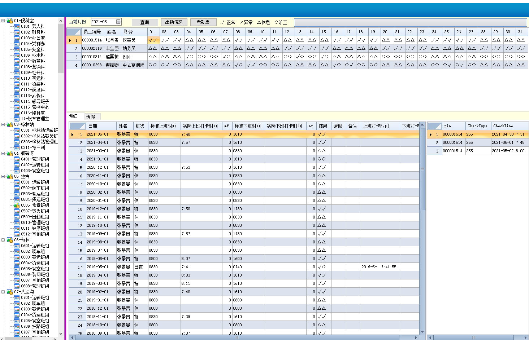
Task: Click the 出勤情况 button
Action: 174,22
